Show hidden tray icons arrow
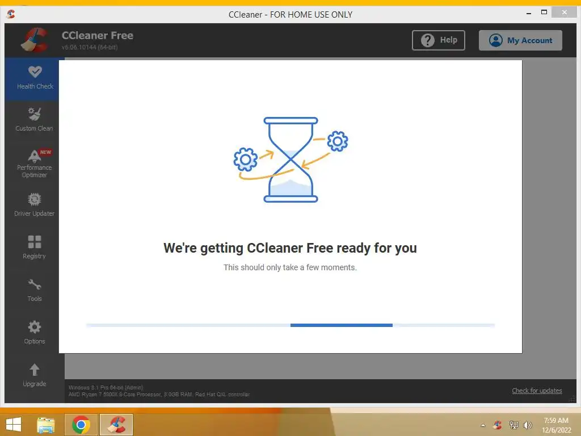This screenshot has width=581, height=436. pyautogui.click(x=483, y=425)
